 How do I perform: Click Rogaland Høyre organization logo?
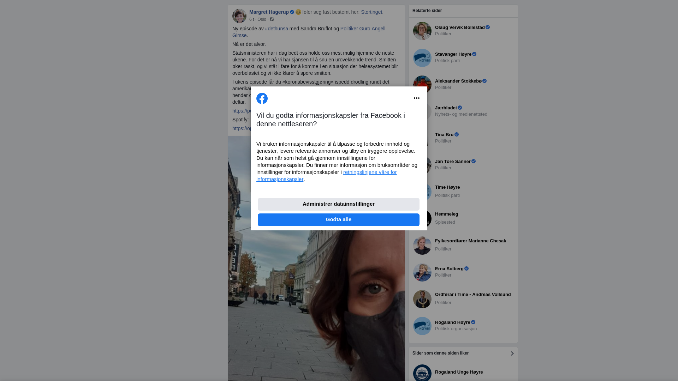click(x=422, y=326)
